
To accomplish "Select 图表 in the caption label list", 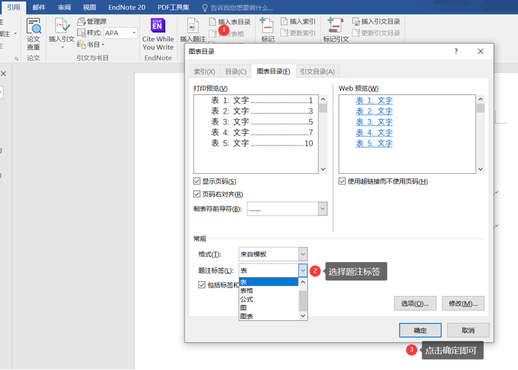I will point(268,316).
